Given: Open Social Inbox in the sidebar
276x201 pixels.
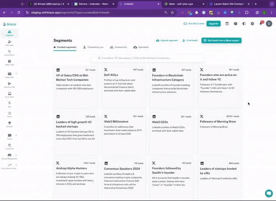Looking at the screenshot, I should pos(10,95).
